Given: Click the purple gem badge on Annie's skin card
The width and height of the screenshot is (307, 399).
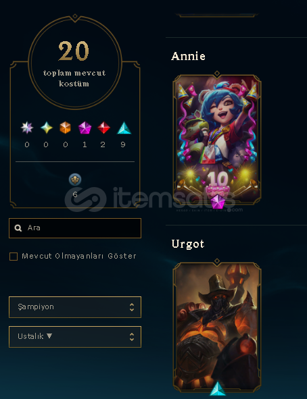Looking at the screenshot, I should tap(218, 202).
